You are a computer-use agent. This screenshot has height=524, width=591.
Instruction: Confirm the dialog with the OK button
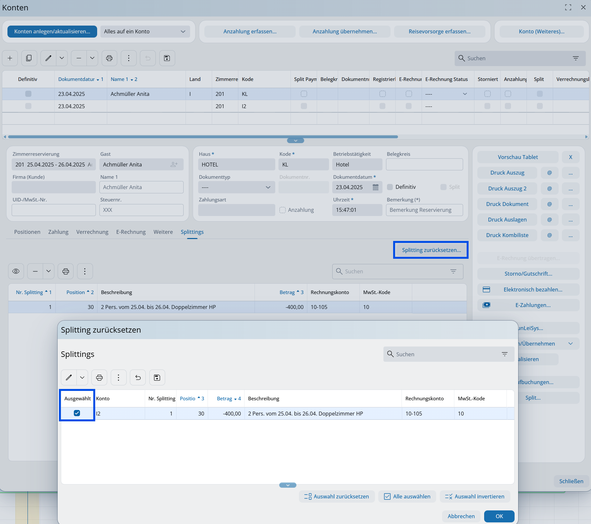click(x=499, y=516)
